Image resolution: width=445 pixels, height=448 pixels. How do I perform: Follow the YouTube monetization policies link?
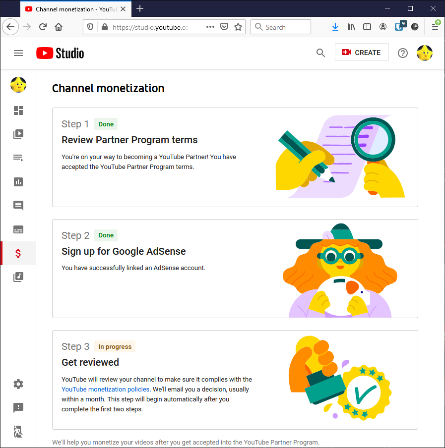click(105, 389)
